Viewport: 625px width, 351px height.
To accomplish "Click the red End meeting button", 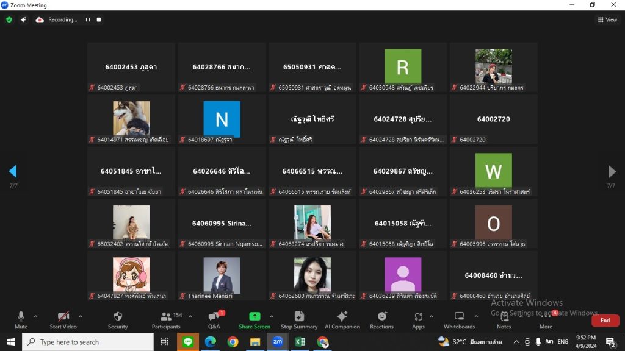I will 605,321.
